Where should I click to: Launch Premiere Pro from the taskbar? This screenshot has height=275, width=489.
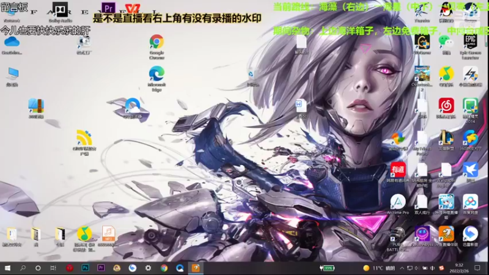click(101, 268)
